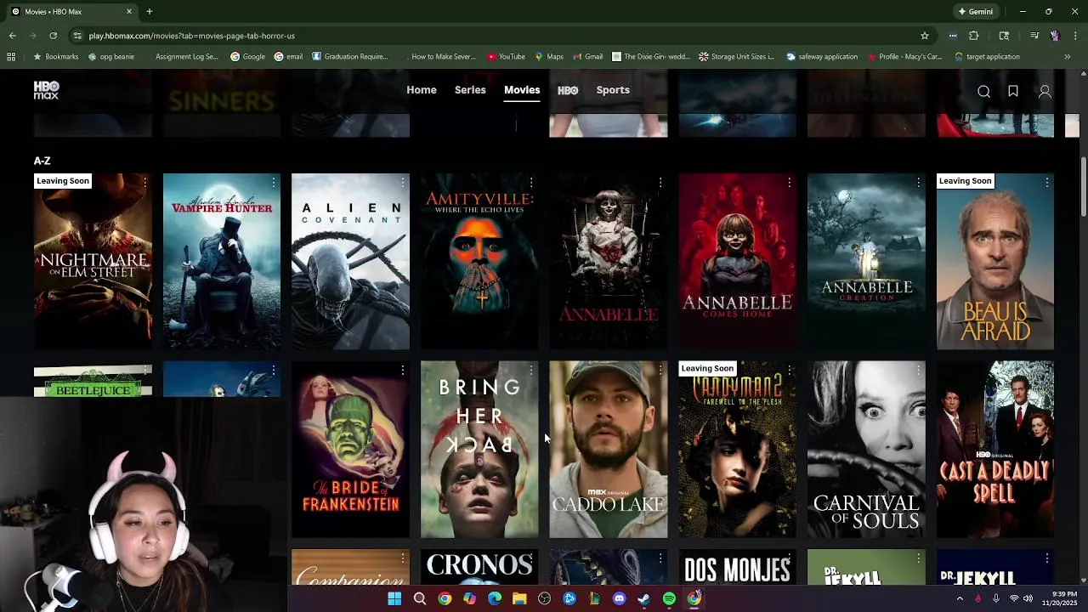Show hidden system tray icons
Image resolution: width=1088 pixels, height=612 pixels.
[960, 598]
